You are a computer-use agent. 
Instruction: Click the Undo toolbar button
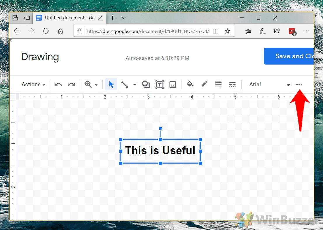pyautogui.click(x=58, y=84)
